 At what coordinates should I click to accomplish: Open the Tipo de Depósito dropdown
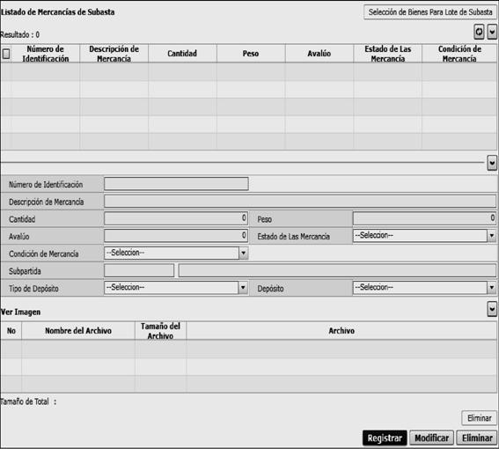176,288
